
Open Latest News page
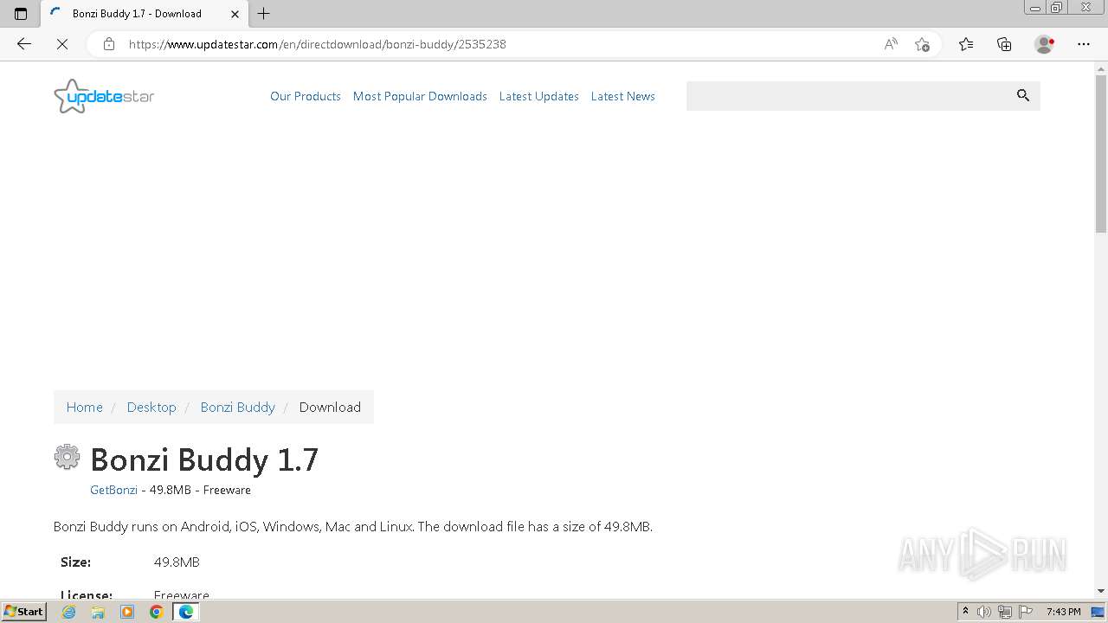tap(623, 96)
